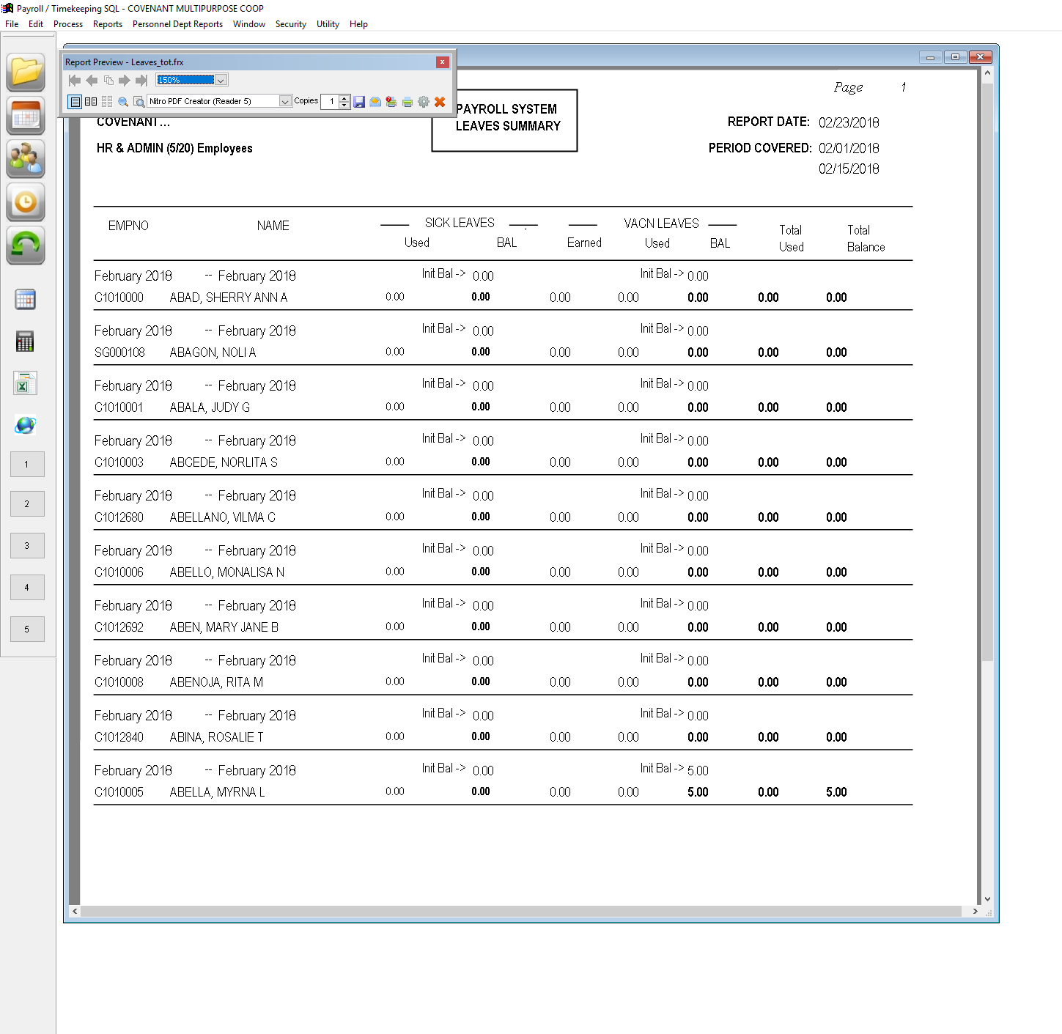Open the Process menu
This screenshot has height=1034, width=1062.
point(68,24)
